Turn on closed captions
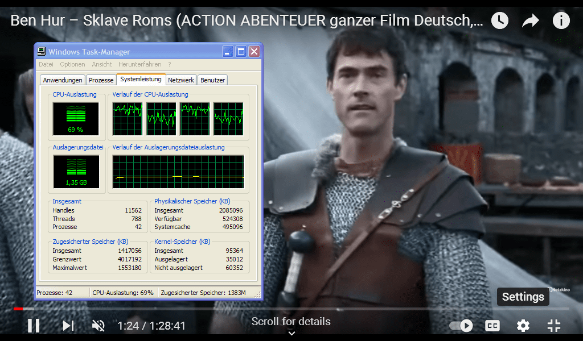The image size is (583, 341). (x=492, y=326)
